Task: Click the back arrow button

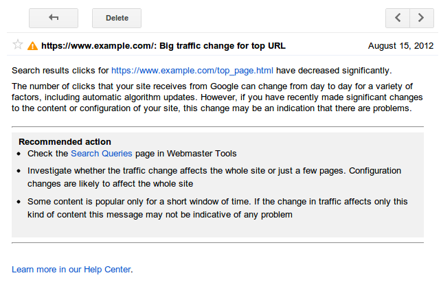Action: pos(54,18)
